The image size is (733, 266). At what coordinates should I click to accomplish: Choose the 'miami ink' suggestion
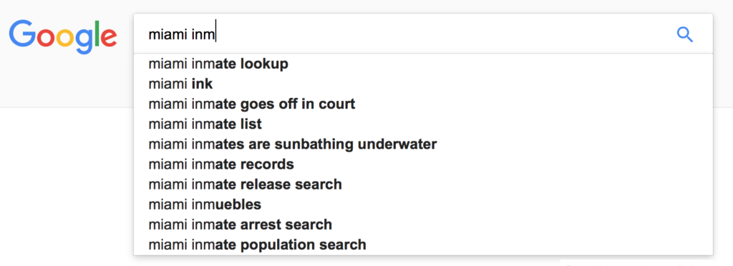tap(423, 84)
